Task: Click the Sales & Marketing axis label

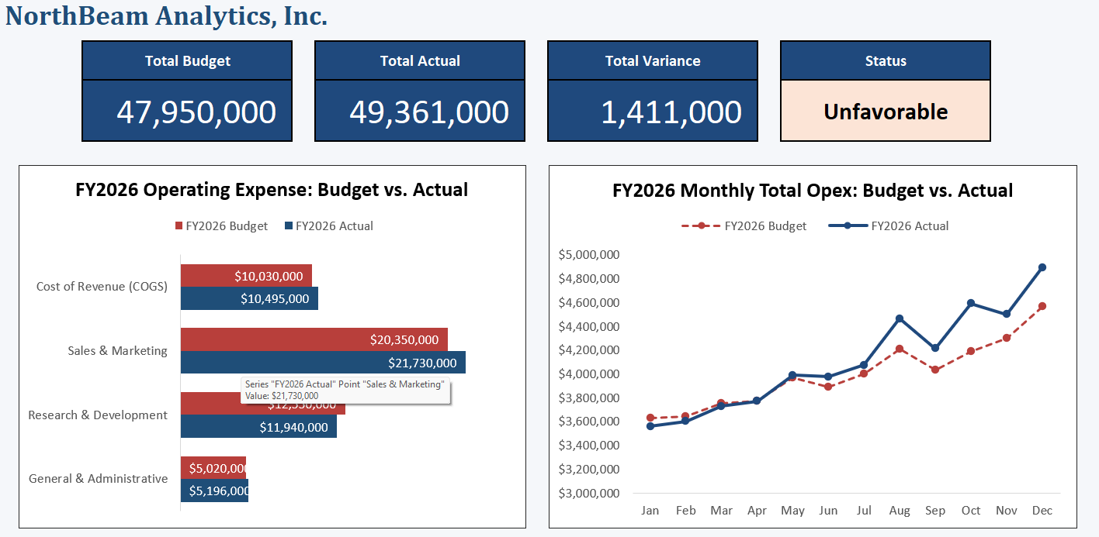Action: tap(117, 350)
